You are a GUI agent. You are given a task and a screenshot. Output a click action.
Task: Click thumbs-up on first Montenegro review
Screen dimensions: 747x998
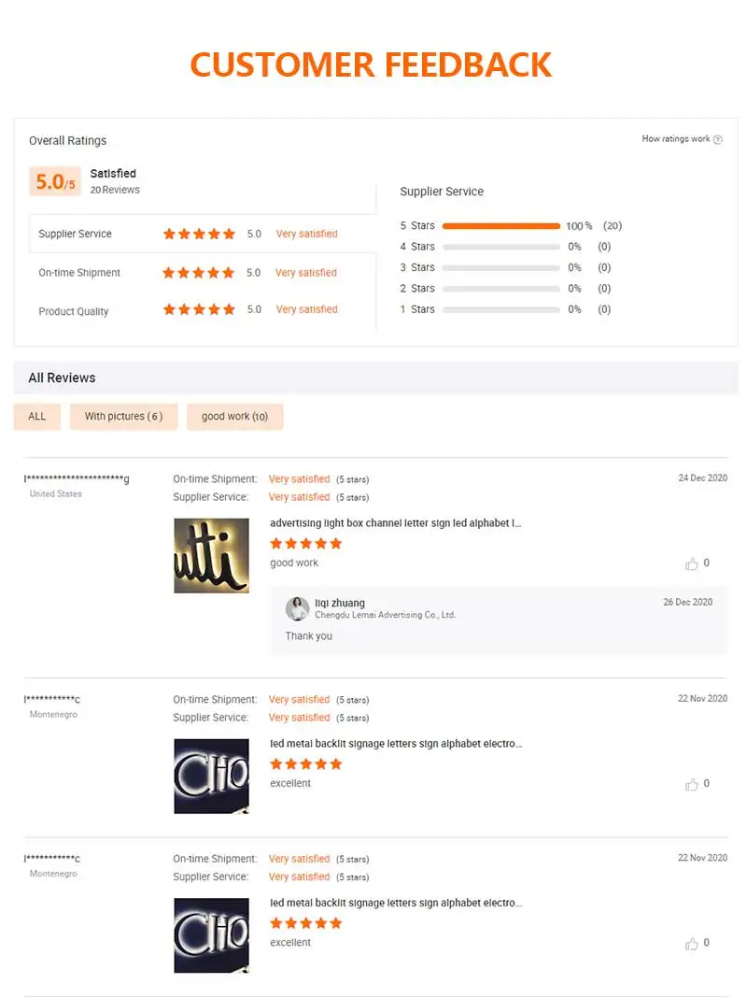pyautogui.click(x=692, y=784)
